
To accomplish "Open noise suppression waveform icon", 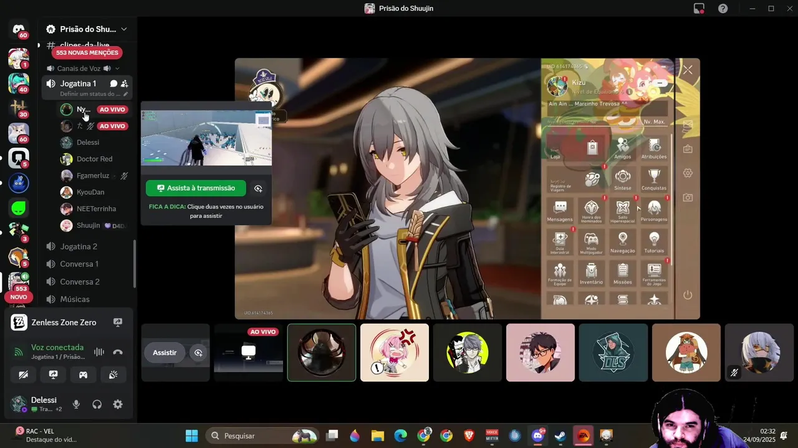I will click(99, 352).
